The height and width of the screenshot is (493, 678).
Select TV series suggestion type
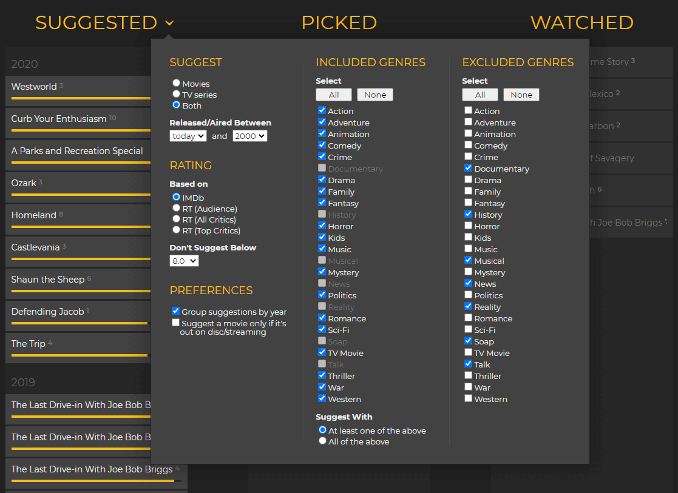[x=176, y=94]
